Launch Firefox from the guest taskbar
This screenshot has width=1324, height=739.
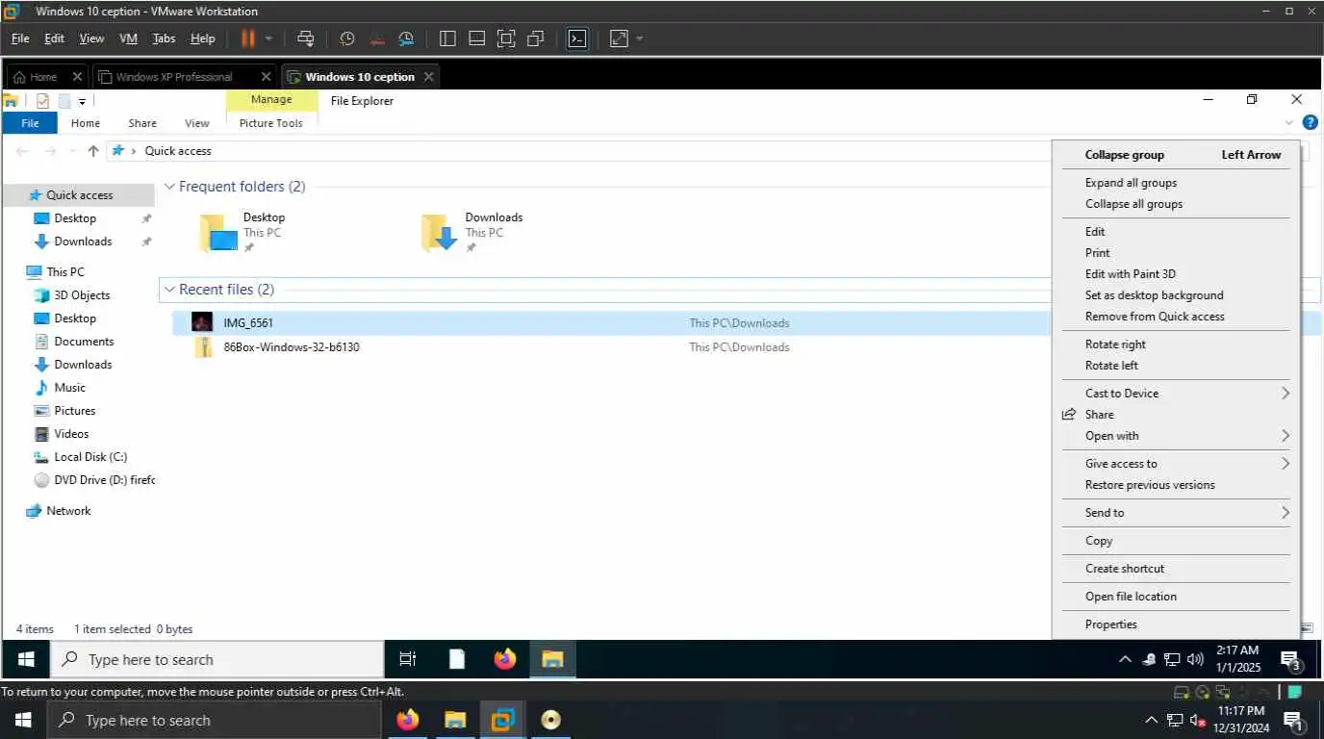coord(505,659)
